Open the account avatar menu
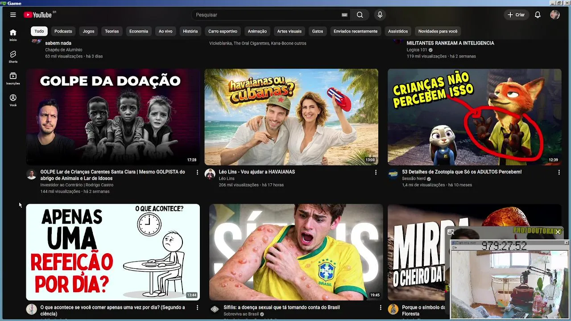Viewport: 571px width, 321px height. point(555,15)
